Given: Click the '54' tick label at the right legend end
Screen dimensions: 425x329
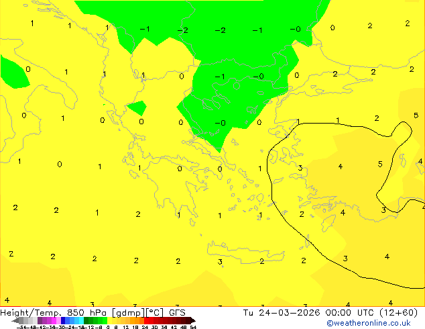Looking at the screenshot, I should point(193,327).
